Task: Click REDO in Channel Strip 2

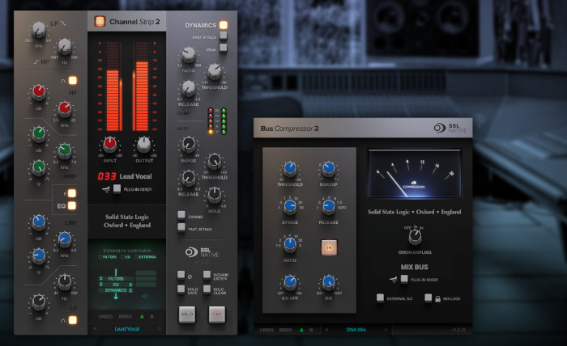Action: pyautogui.click(x=126, y=316)
